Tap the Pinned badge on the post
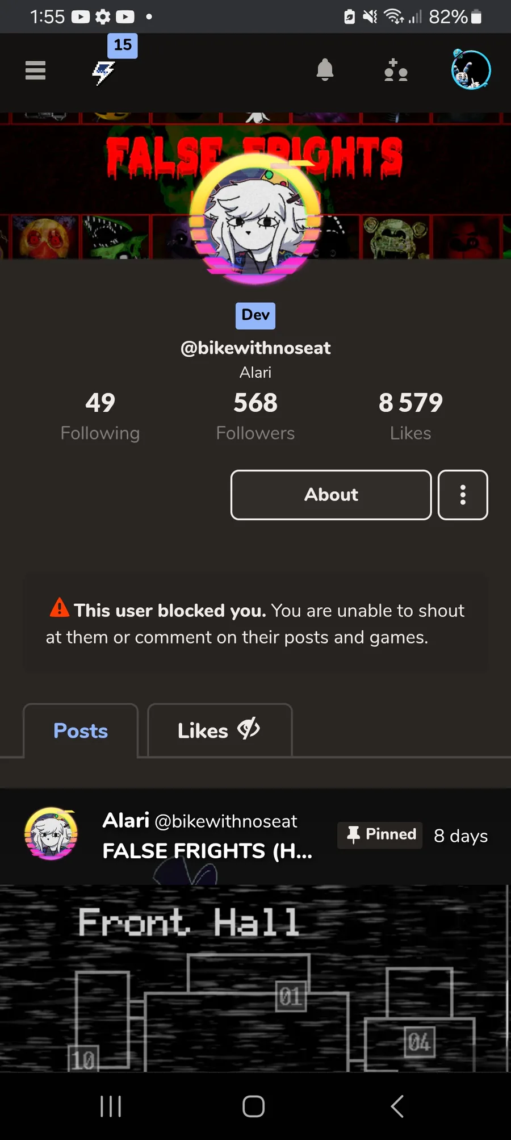Image resolution: width=511 pixels, height=1140 pixels. coord(380,835)
